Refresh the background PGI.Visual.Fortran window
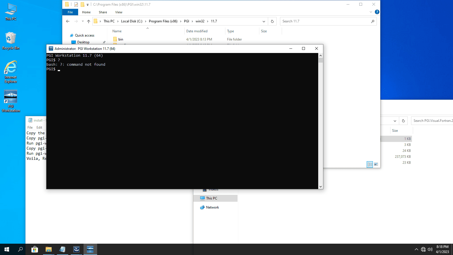The image size is (453, 255). tap(403, 121)
